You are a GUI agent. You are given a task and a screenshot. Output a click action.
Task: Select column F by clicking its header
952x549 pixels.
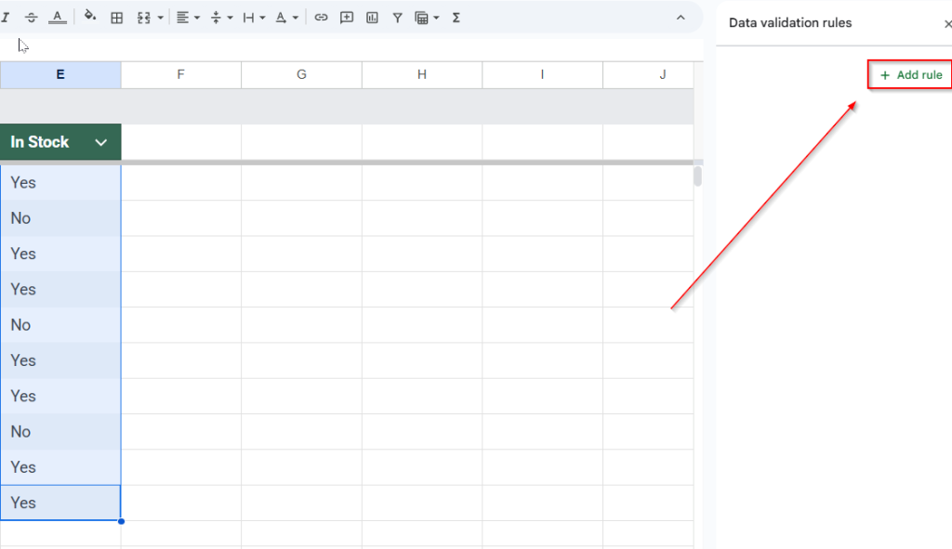[x=180, y=74]
